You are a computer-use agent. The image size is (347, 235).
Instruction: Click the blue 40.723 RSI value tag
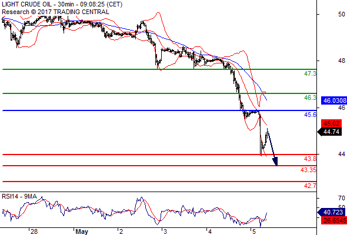pyautogui.click(x=331, y=212)
